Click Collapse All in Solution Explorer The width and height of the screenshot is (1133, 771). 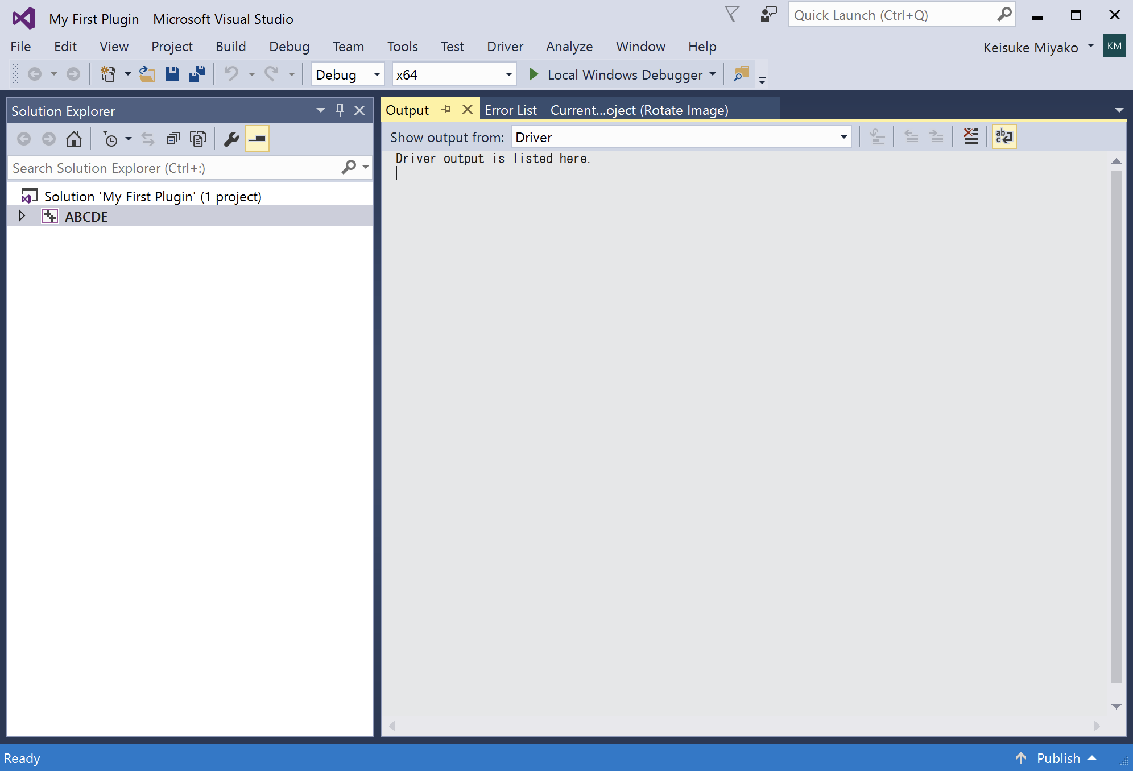[173, 138]
